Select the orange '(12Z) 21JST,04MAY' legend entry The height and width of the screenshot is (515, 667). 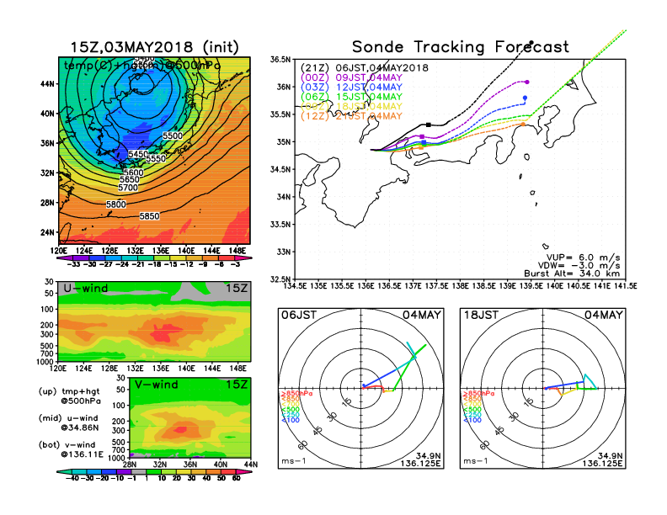[351, 116]
